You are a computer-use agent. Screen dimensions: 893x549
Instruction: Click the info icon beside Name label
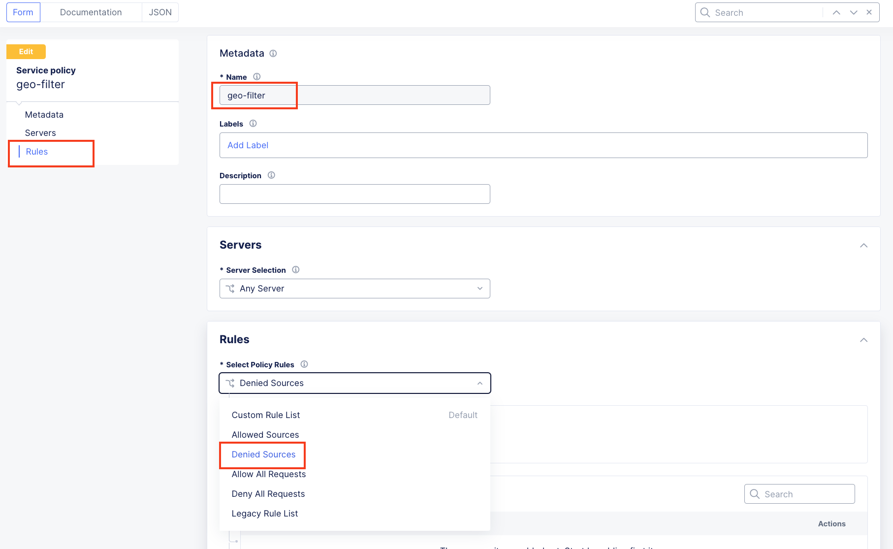(257, 77)
